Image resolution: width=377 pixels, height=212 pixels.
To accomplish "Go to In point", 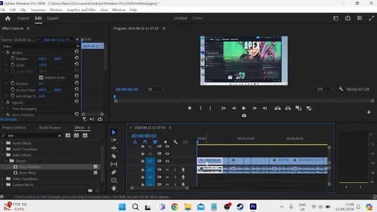I will [223, 108].
